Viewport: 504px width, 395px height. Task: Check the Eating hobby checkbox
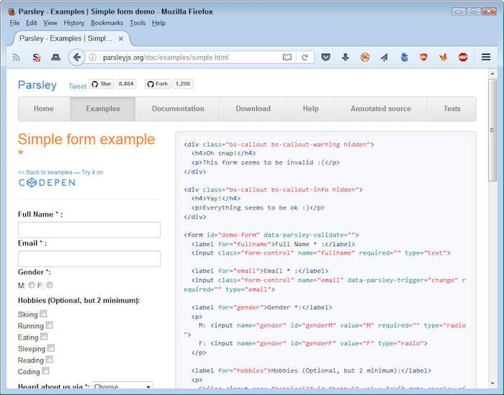tap(44, 337)
